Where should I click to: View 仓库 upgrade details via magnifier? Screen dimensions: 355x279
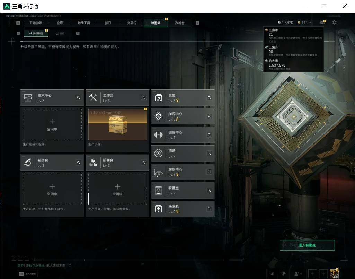coord(209,98)
